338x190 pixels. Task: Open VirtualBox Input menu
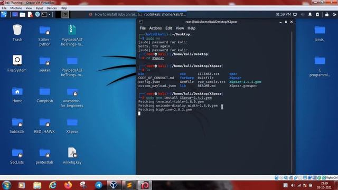(39, 8)
